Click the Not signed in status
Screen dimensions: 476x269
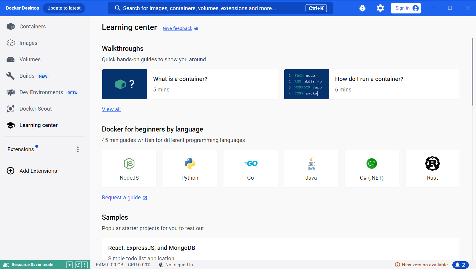(176, 265)
